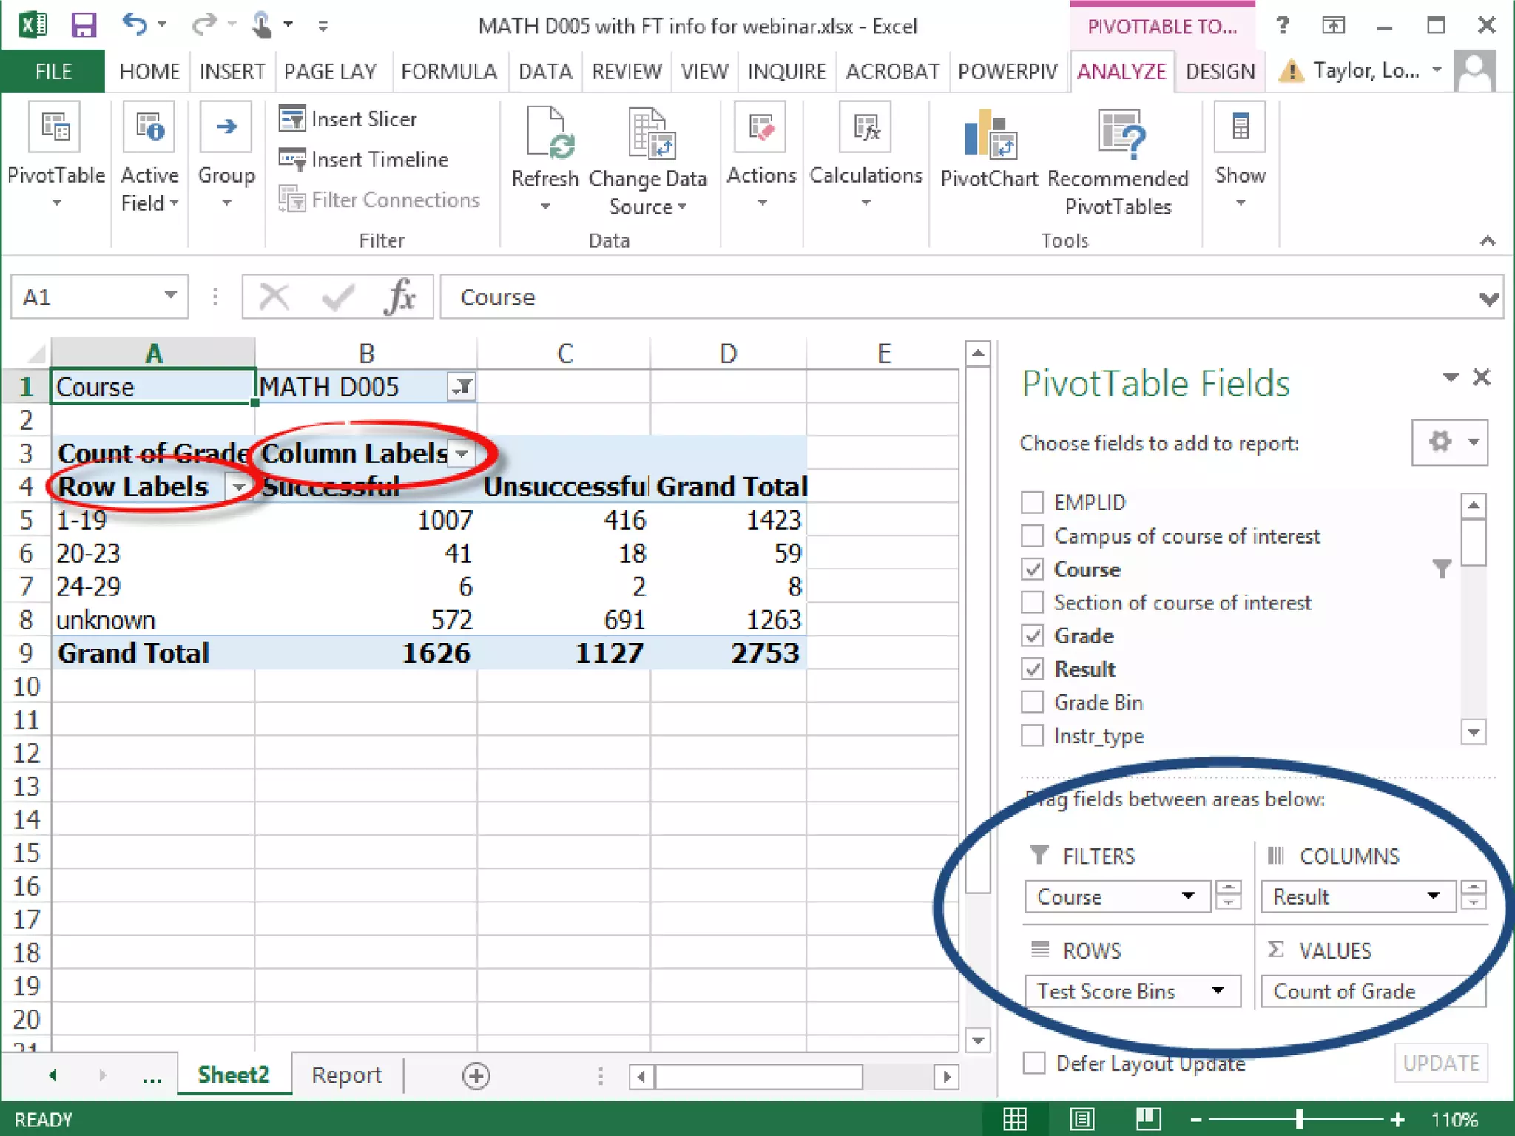Open the Row Labels filter dropdown

pyautogui.click(x=238, y=487)
